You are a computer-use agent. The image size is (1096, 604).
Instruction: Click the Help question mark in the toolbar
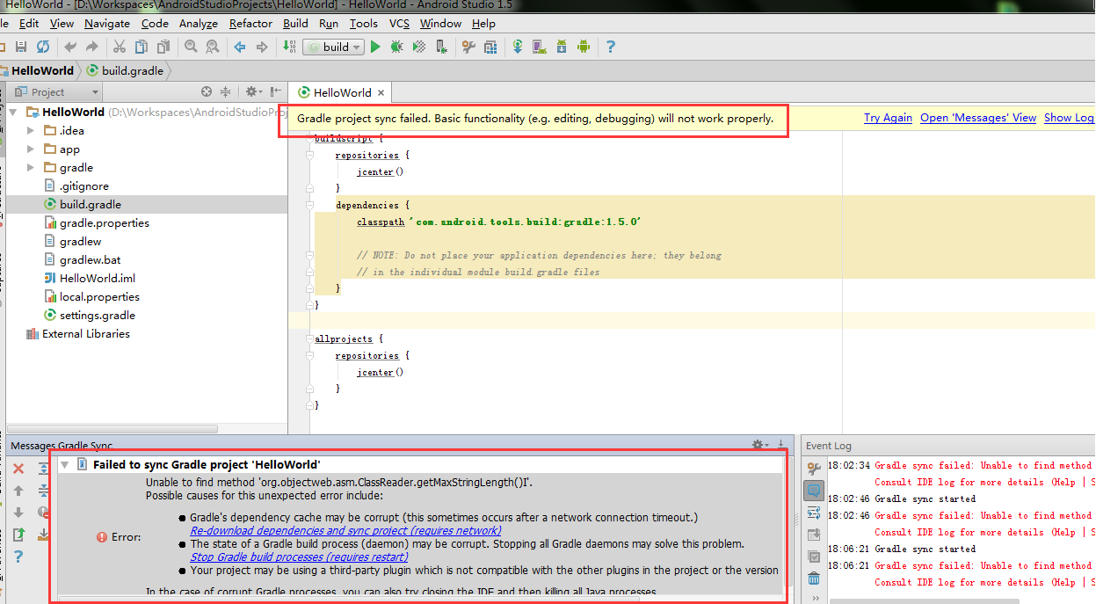click(611, 47)
